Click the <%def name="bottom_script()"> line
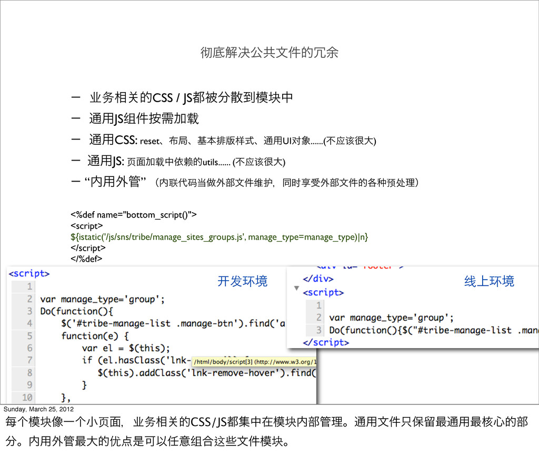 [134, 215]
